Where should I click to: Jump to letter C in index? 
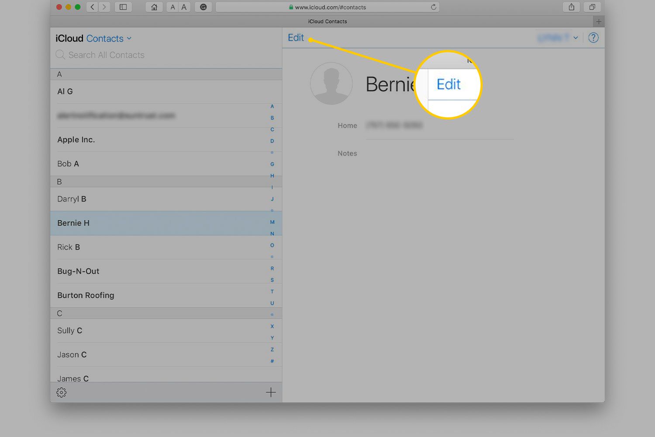point(272,129)
